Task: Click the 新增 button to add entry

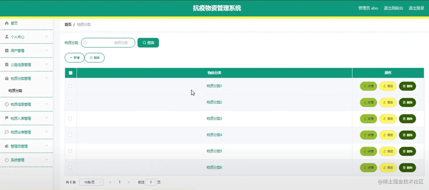Action: point(74,58)
